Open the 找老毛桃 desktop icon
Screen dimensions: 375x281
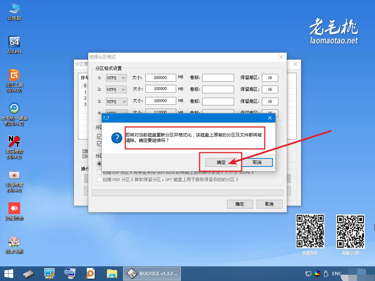[x=14, y=245]
